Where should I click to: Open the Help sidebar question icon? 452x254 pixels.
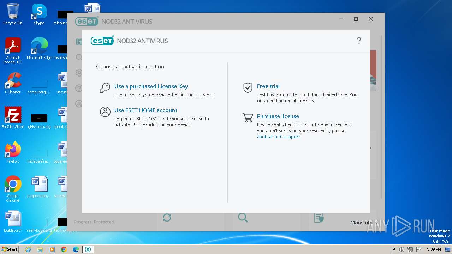click(x=79, y=88)
